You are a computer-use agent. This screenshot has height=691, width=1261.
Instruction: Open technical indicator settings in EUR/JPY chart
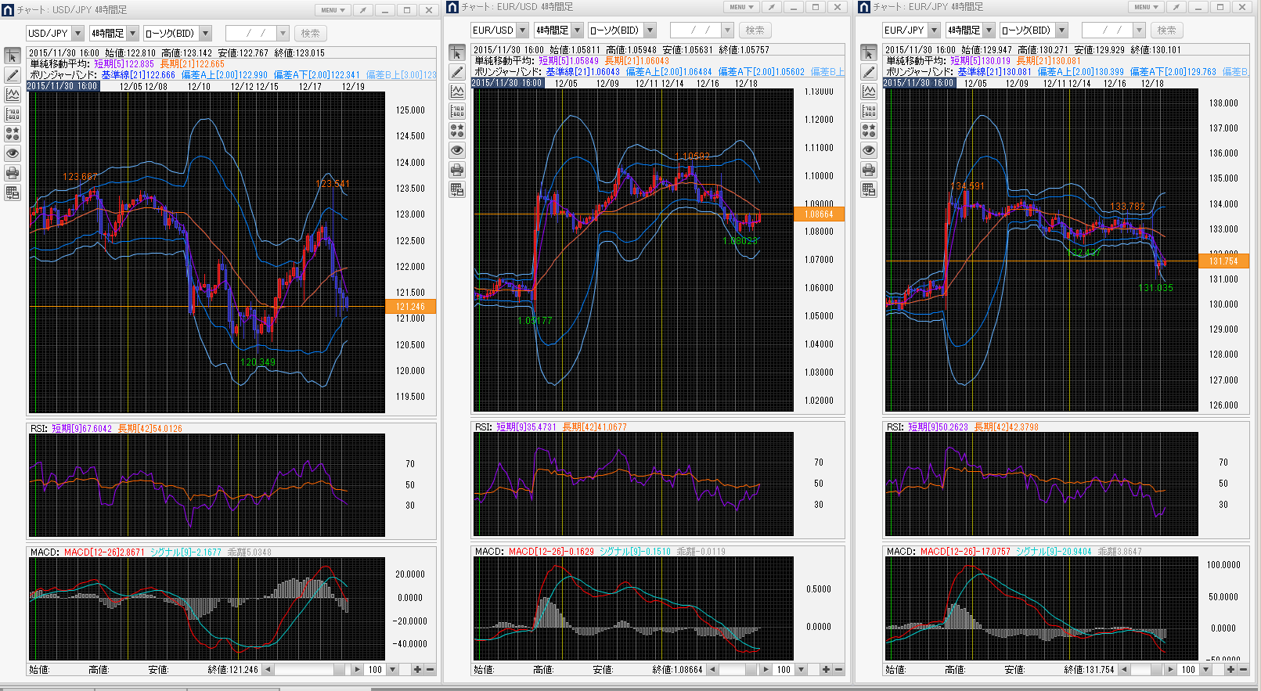click(x=869, y=92)
